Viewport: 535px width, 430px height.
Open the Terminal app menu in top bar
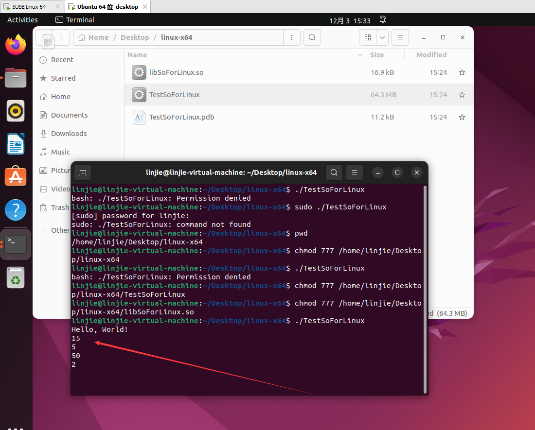[x=75, y=20]
